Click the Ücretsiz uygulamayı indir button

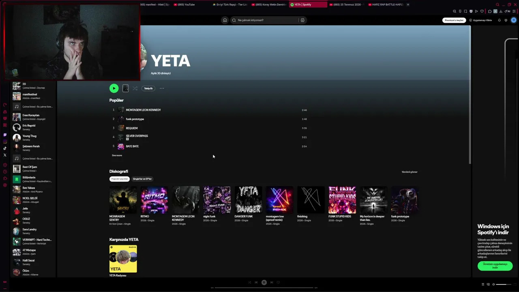coord(495,266)
